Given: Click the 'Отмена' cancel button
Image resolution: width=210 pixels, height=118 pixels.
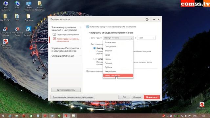Looking at the screenshot, I should click(x=137, y=97).
